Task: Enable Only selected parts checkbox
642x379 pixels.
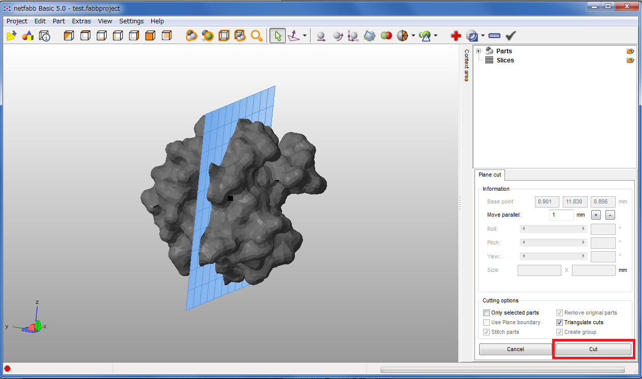Action: 487,313
